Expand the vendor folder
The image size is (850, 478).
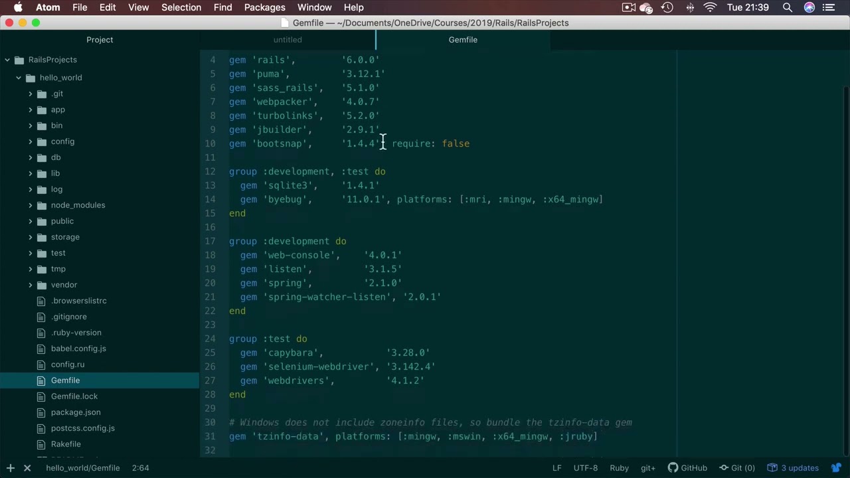(30, 285)
